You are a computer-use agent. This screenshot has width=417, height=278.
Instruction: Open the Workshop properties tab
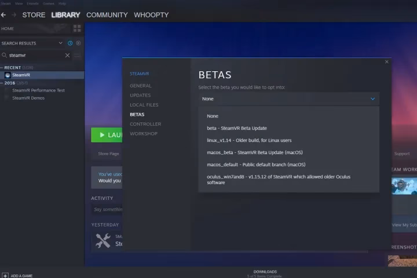tap(144, 134)
